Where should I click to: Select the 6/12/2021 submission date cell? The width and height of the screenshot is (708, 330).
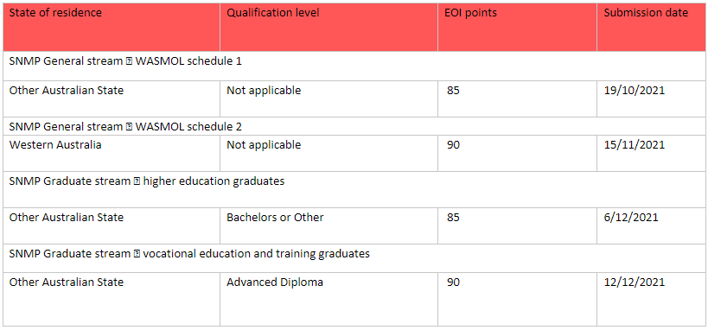pyautogui.click(x=651, y=225)
